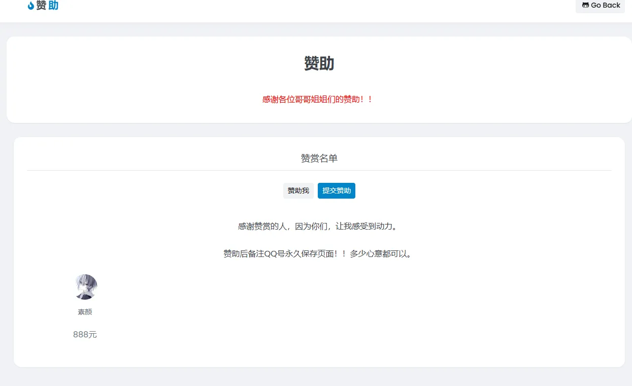Click the large 赞助 page title
The width and height of the screenshot is (632, 386).
pos(319,63)
